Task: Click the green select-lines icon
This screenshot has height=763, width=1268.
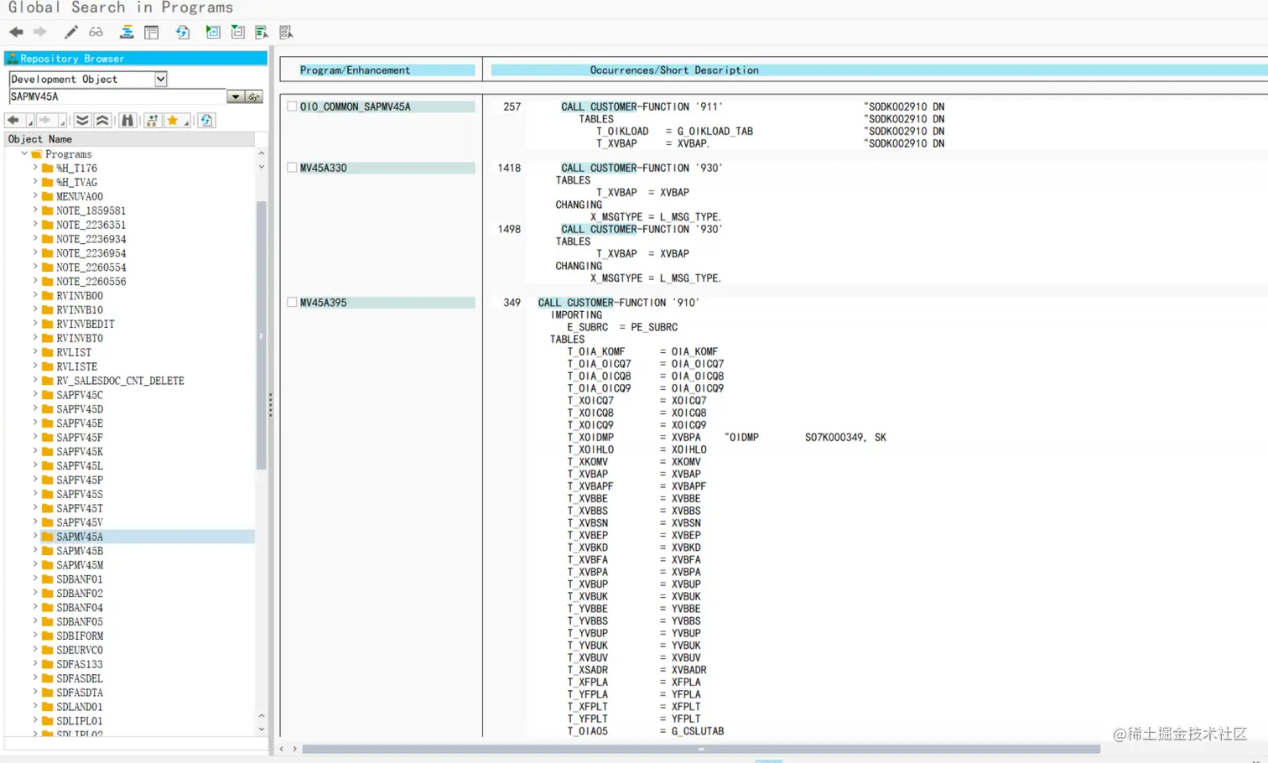Action: (262, 32)
